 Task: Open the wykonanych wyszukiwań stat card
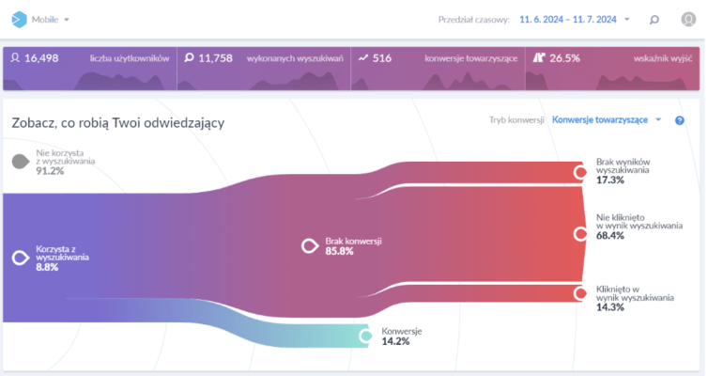click(264, 69)
